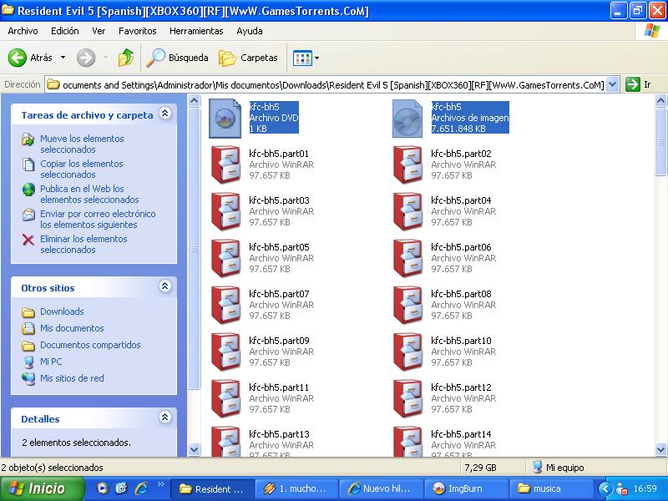Click Mueve los elementos seleccionados link
Viewport: 668px width, 501px height.
click(82, 144)
